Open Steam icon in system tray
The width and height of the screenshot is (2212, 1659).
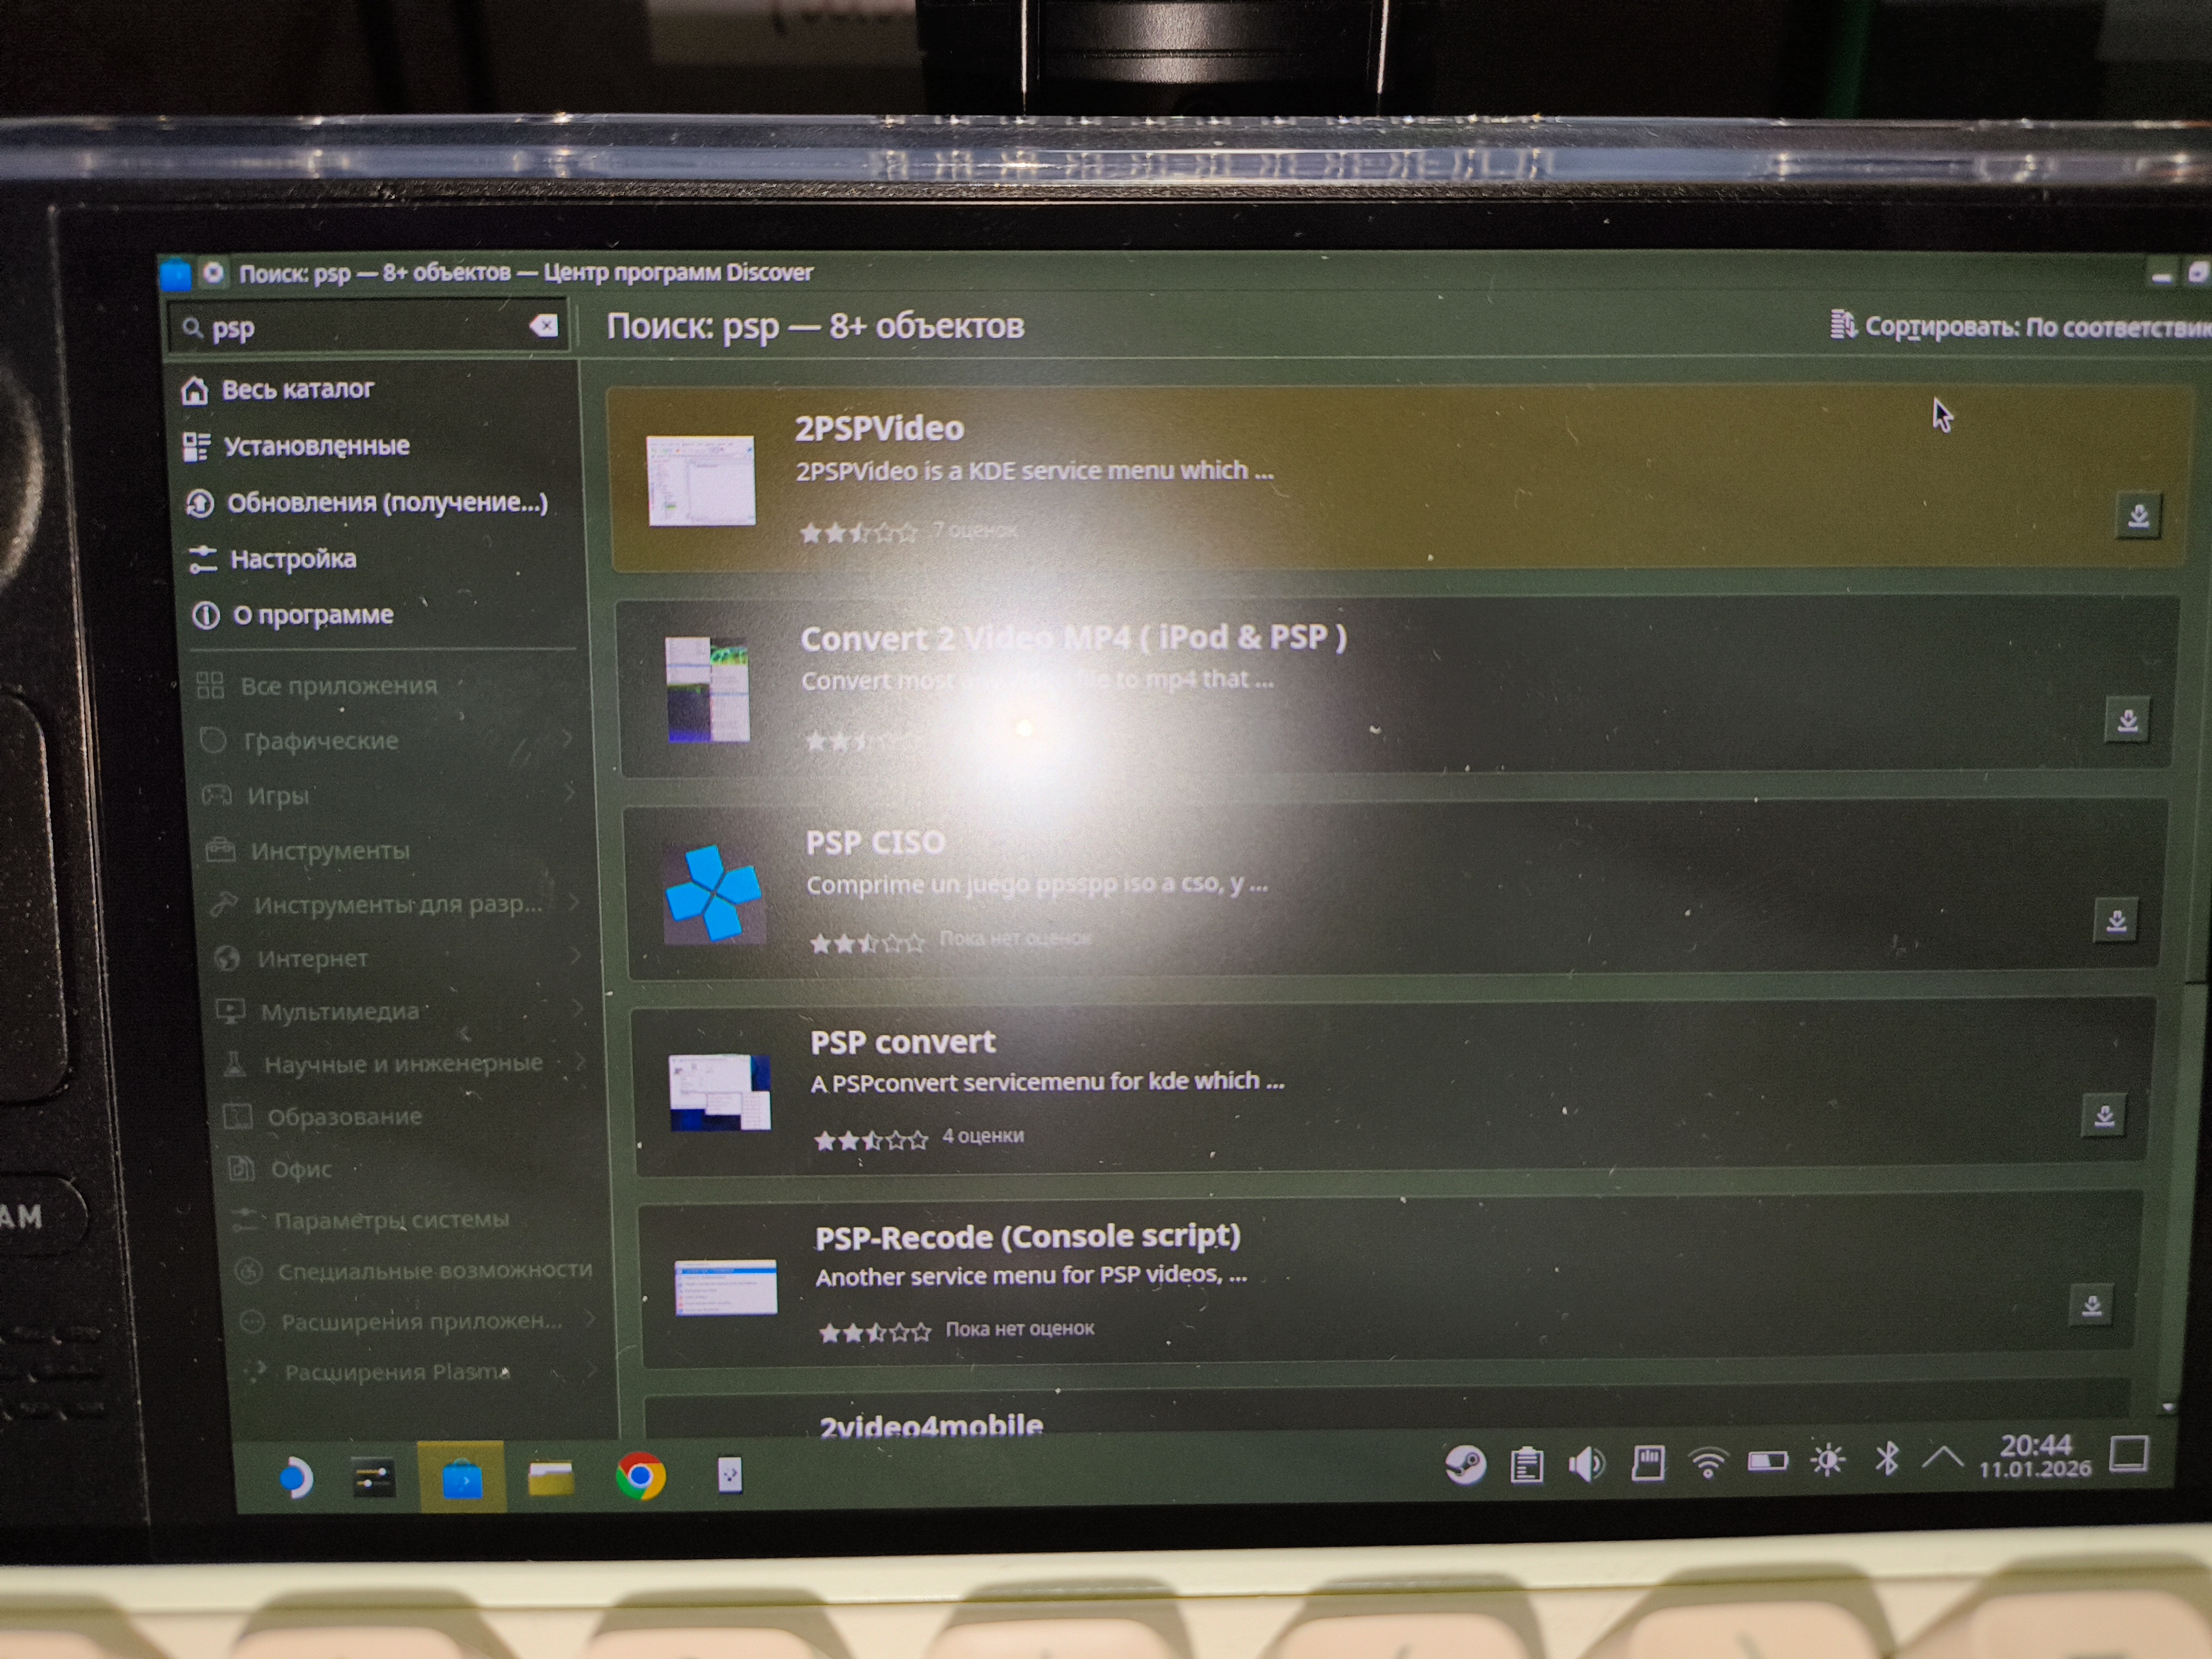(1466, 1465)
